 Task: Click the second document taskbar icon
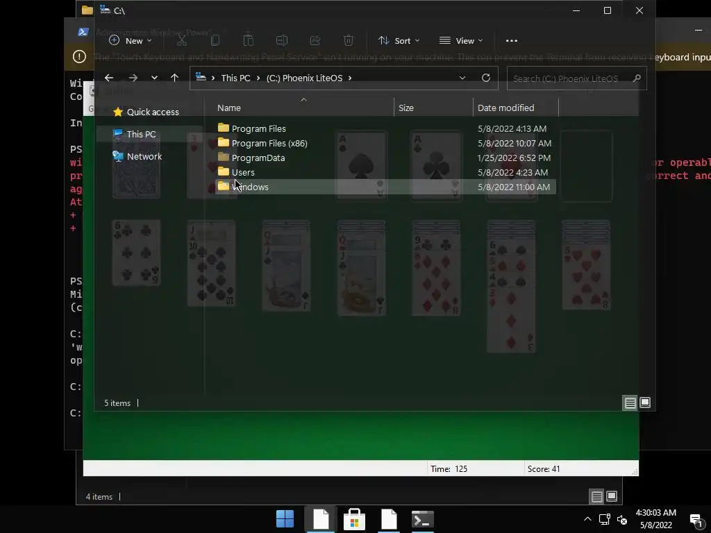pos(389,519)
